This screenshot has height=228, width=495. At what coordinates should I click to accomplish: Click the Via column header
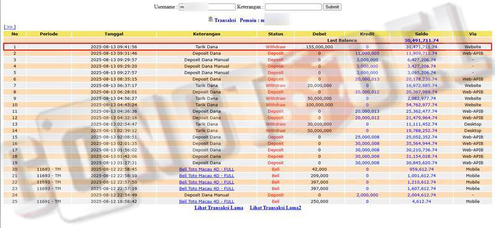473,34
